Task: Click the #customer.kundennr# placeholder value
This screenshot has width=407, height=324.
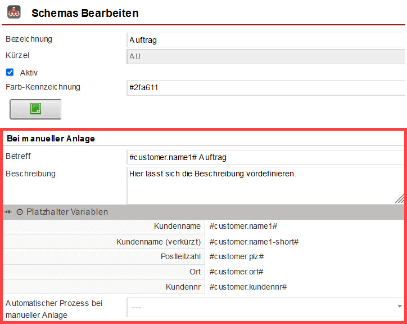Action: (x=248, y=287)
